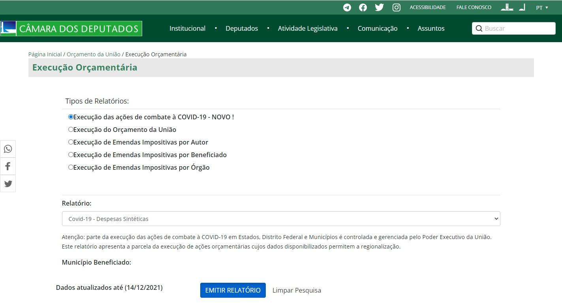This screenshot has height=306, width=562.
Task: Click the Tipos de Relatórios heading
Action: 97,101
